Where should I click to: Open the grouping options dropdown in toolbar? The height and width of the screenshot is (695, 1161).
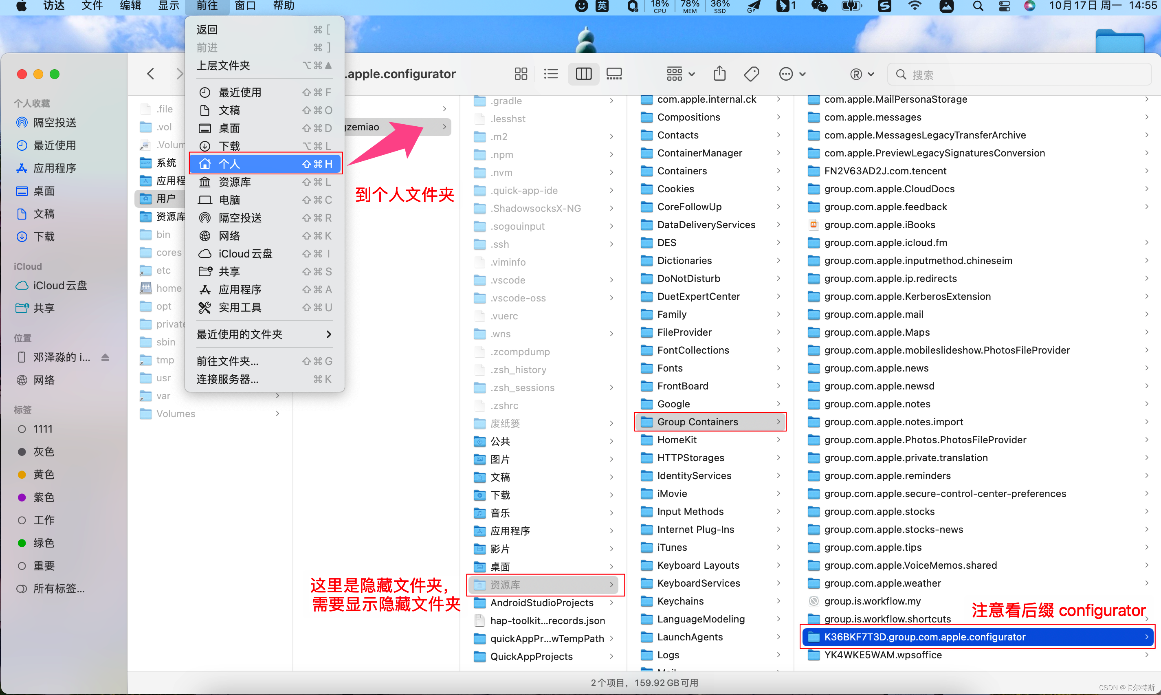click(x=679, y=73)
